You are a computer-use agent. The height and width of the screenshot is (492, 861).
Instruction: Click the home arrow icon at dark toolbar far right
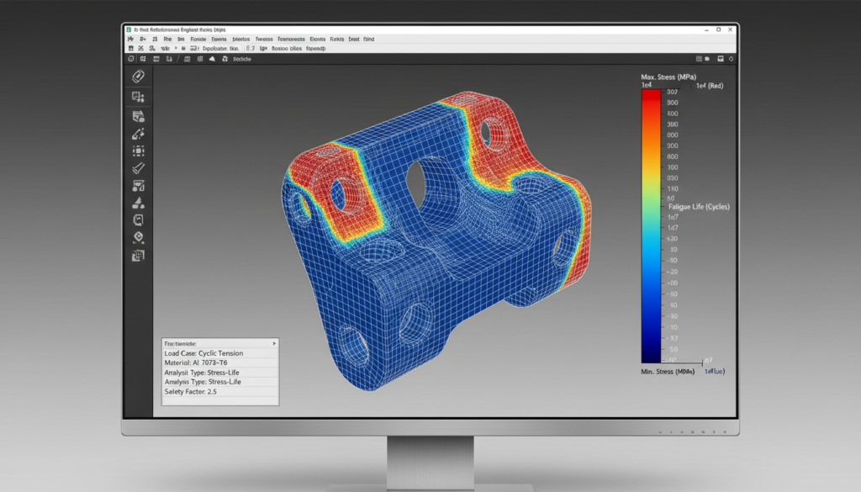(731, 59)
